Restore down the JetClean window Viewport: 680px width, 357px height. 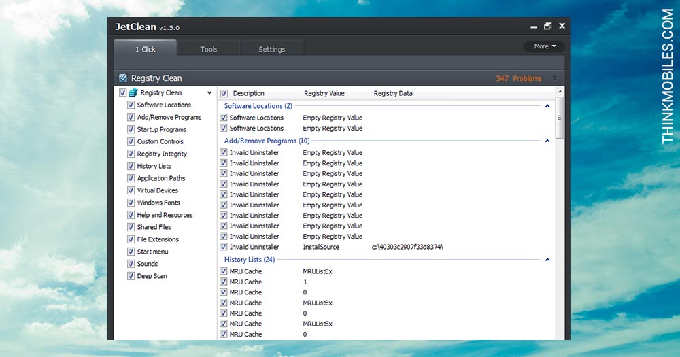[x=547, y=26]
